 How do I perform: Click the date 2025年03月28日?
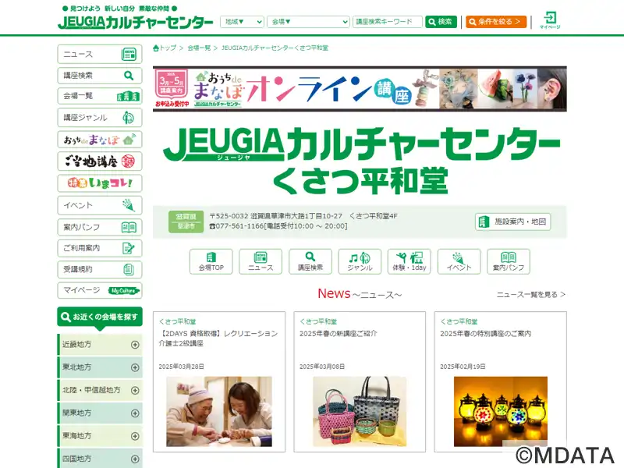[181, 367]
